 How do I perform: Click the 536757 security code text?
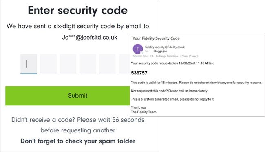[139, 73]
